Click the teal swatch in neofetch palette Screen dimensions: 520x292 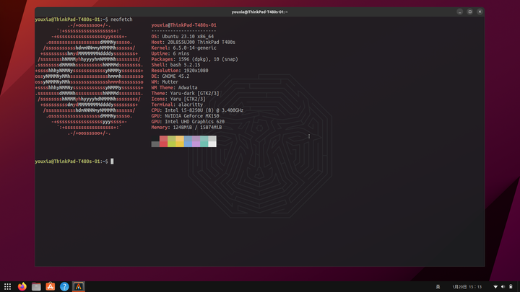(x=204, y=141)
